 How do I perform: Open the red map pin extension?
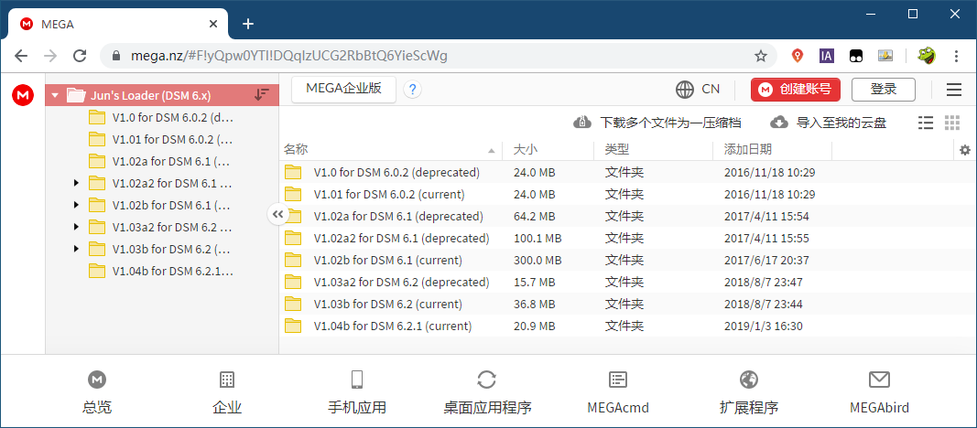(x=798, y=56)
